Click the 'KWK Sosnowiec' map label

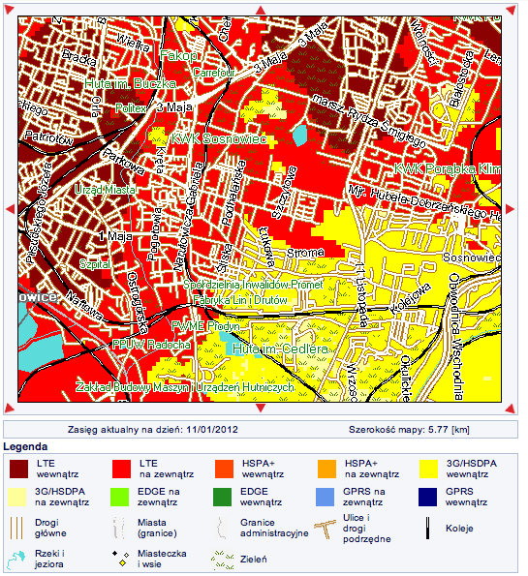tap(219, 138)
